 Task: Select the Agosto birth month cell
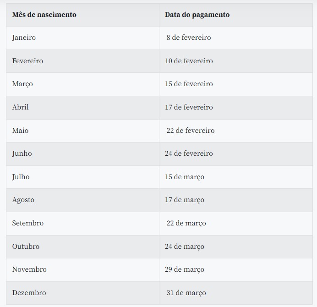pyautogui.click(x=23, y=200)
